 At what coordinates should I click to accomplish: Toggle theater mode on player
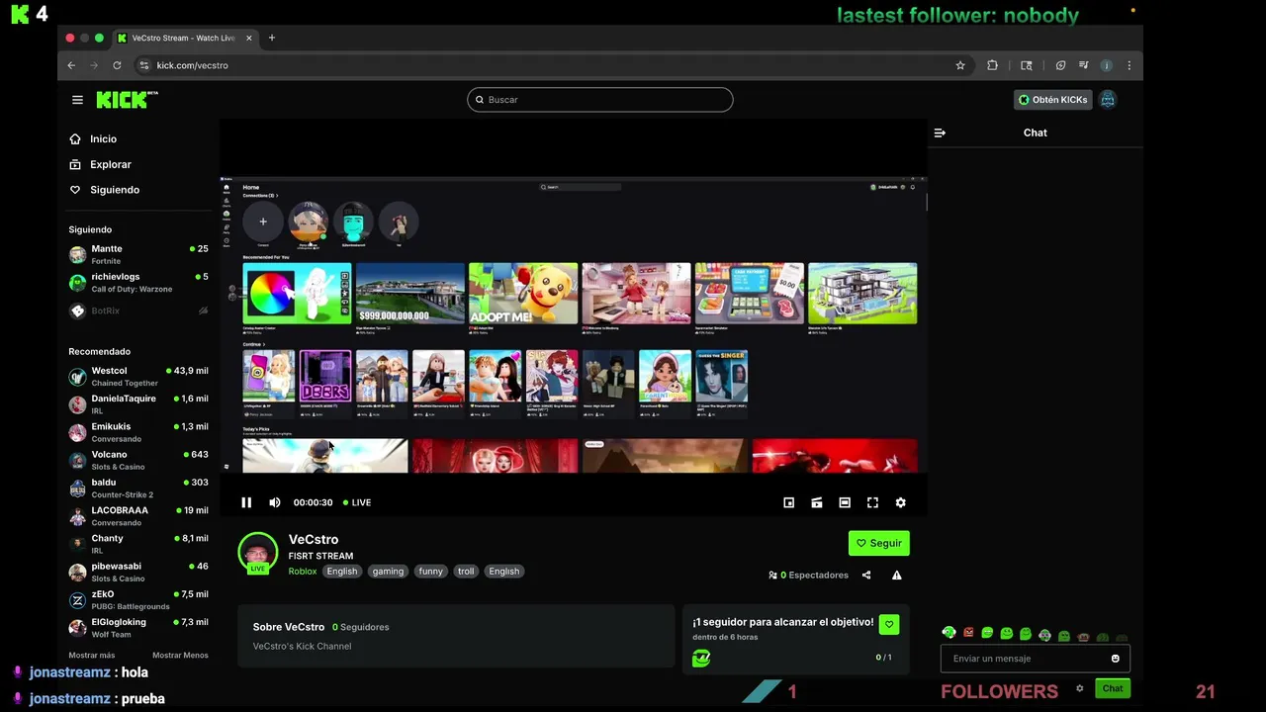[x=845, y=502]
